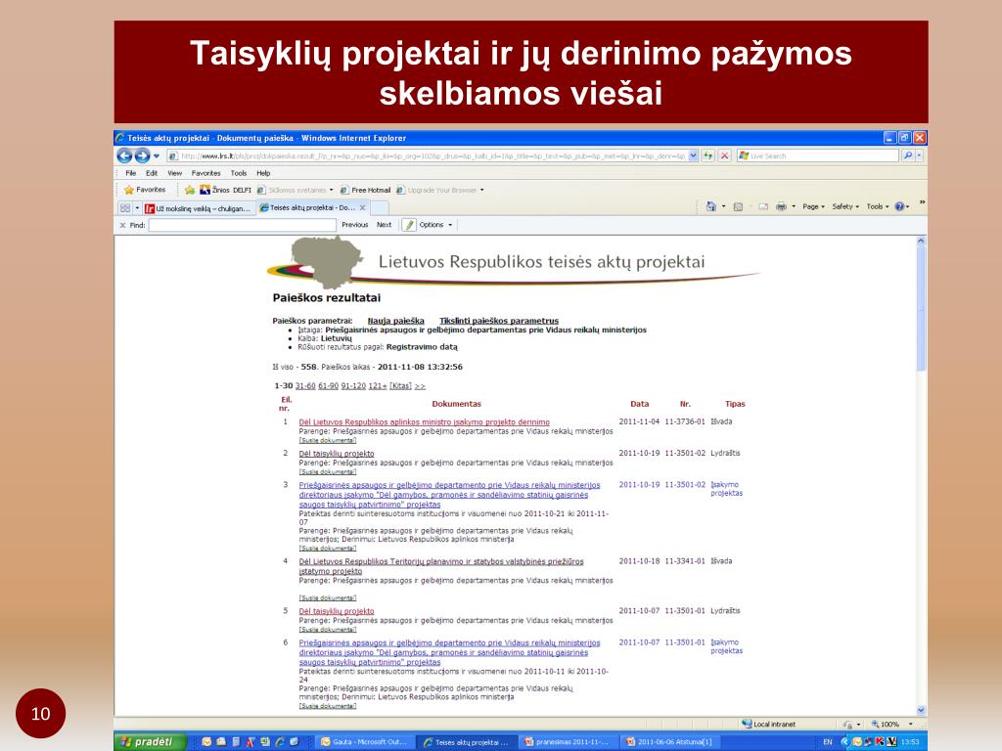
Task: Open the Upgrade Your Browser favorites item
Action: (x=439, y=191)
